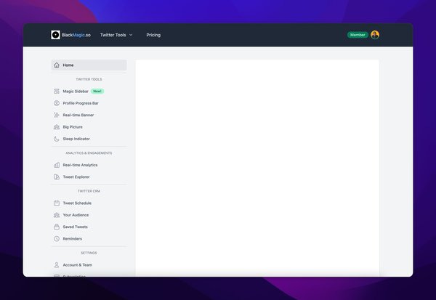
Task: Go to the Pricing page
Action: tap(153, 35)
